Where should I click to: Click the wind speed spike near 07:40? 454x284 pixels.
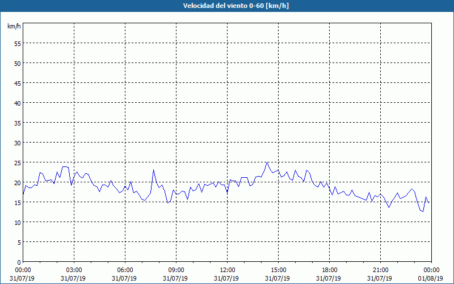153,170
